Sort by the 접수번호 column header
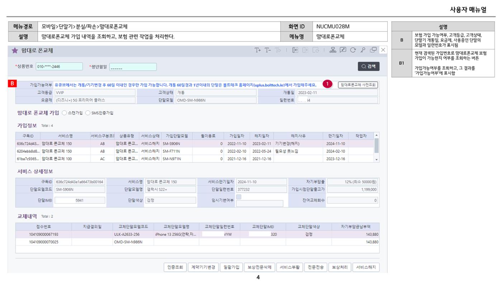 coord(43,227)
